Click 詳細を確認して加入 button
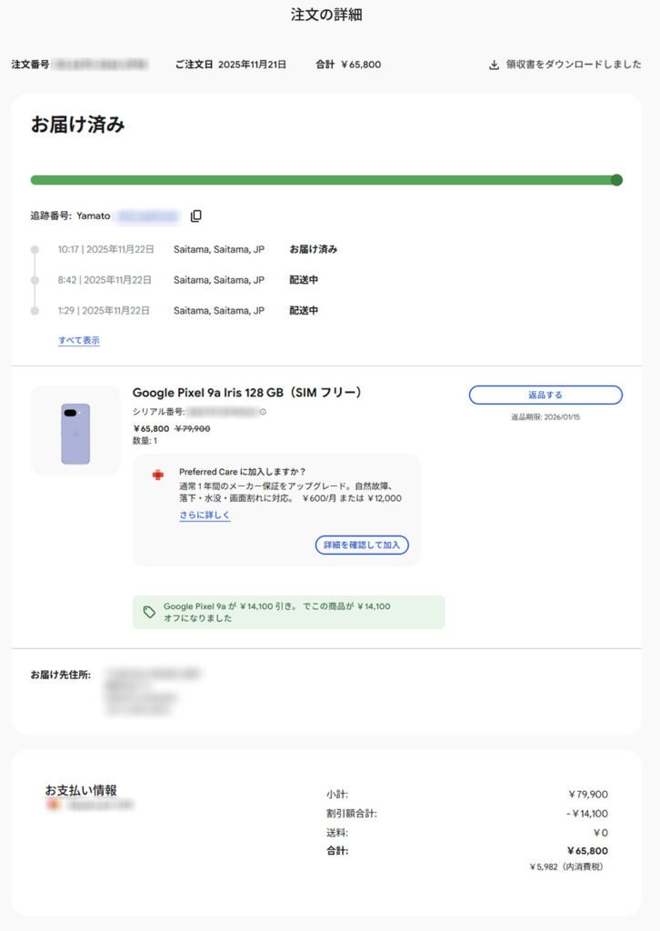The image size is (660, 931). pos(362,545)
